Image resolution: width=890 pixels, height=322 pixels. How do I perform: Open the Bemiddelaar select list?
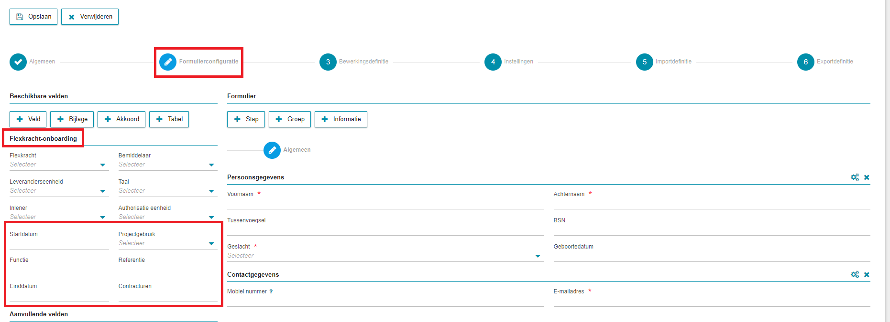[x=211, y=165]
